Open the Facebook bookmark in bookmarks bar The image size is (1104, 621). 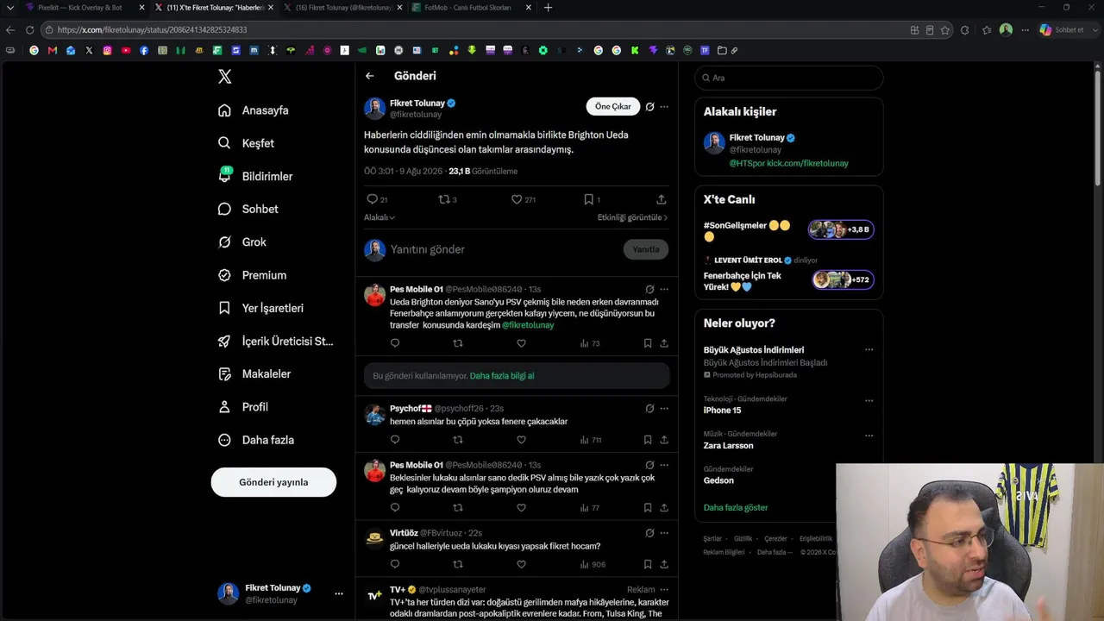pos(144,50)
